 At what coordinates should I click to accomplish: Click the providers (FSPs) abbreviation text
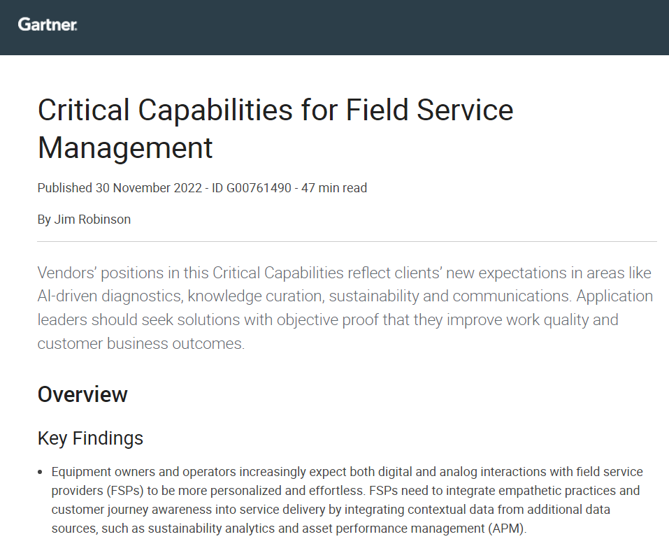point(97,491)
